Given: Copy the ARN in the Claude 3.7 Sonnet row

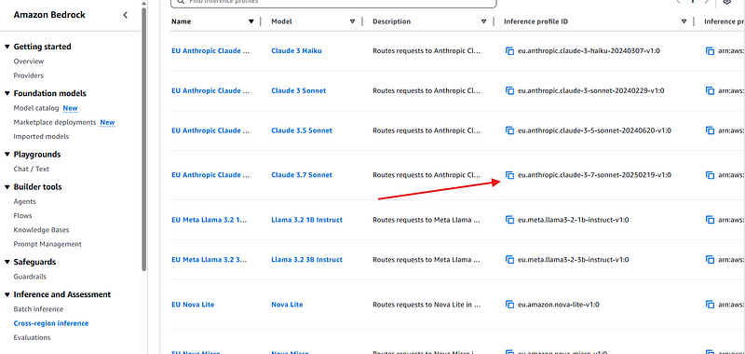Looking at the screenshot, I should tap(710, 175).
